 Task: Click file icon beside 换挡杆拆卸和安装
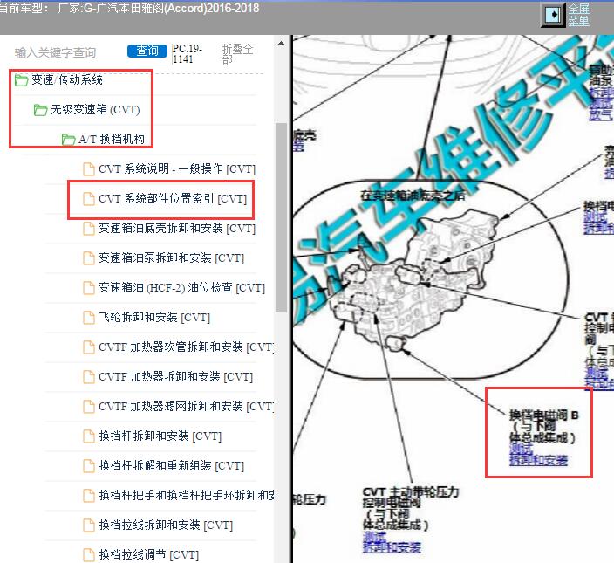89,436
